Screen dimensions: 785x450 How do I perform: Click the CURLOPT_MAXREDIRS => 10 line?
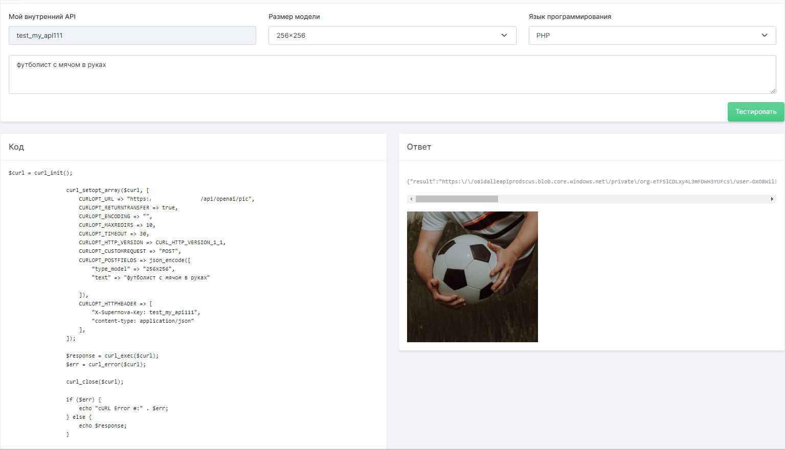(x=117, y=225)
